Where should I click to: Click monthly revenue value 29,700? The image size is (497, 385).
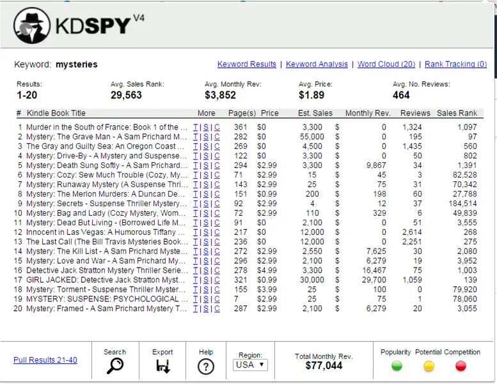point(374,280)
